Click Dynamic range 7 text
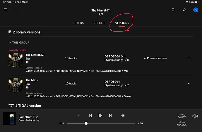This screenshot has height=132, width=202. [117, 85]
